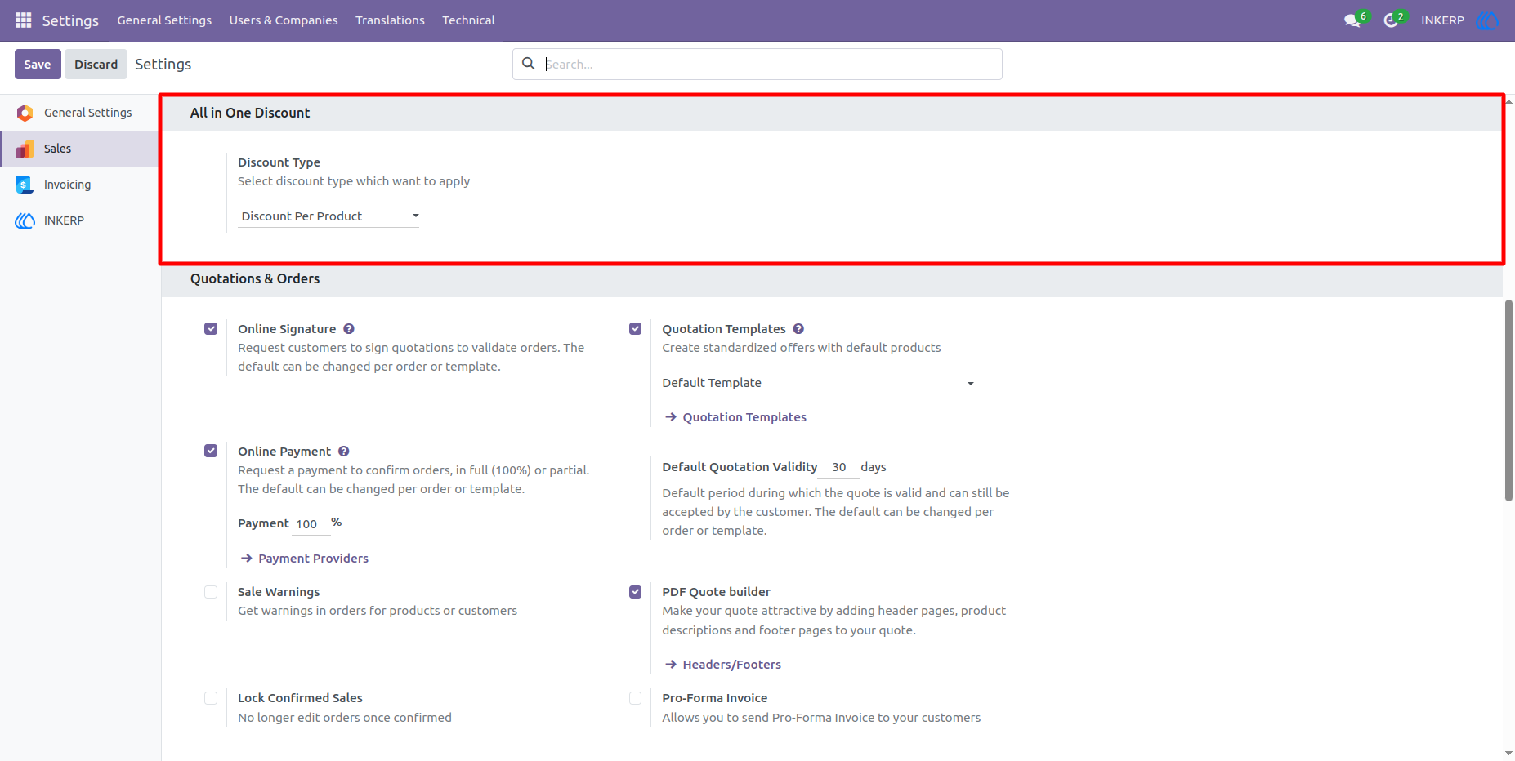Enable the Pro-Forma Invoice checkbox
Viewport: 1515px width, 761px height.
coord(635,698)
